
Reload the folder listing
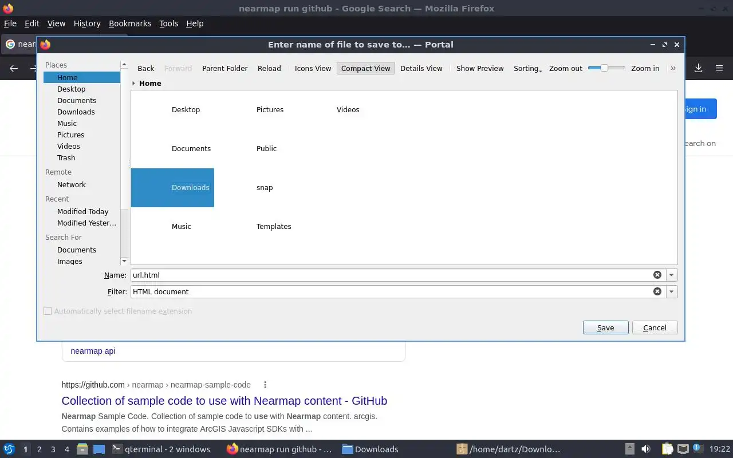click(269, 68)
